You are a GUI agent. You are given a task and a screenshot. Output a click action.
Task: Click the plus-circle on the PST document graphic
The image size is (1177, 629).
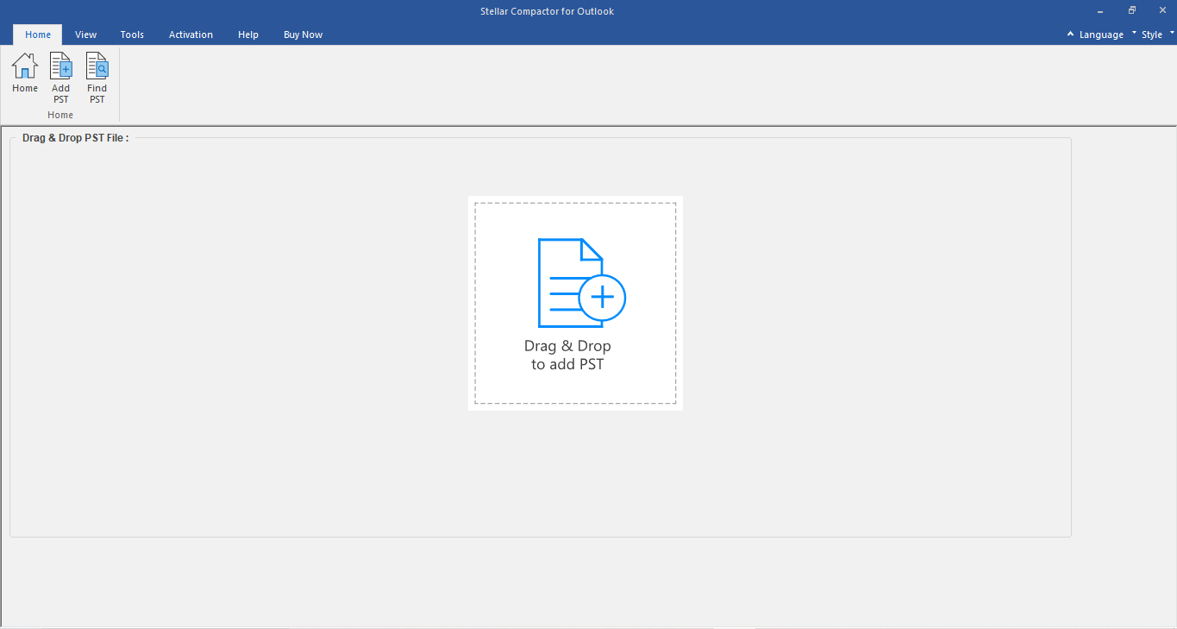click(603, 298)
